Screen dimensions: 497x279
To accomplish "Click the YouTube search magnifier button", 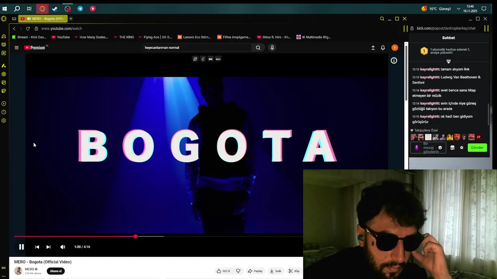I will coord(258,48).
